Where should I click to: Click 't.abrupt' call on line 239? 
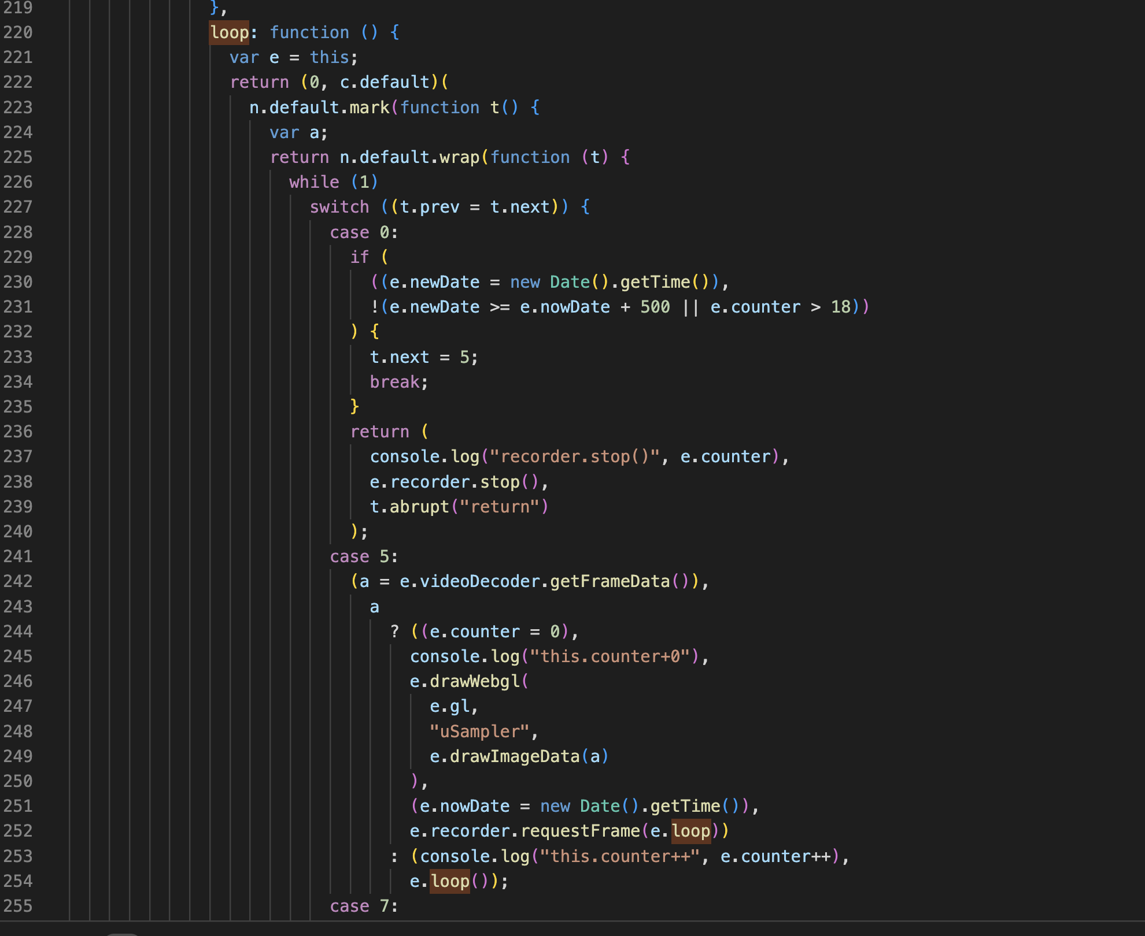409,507
